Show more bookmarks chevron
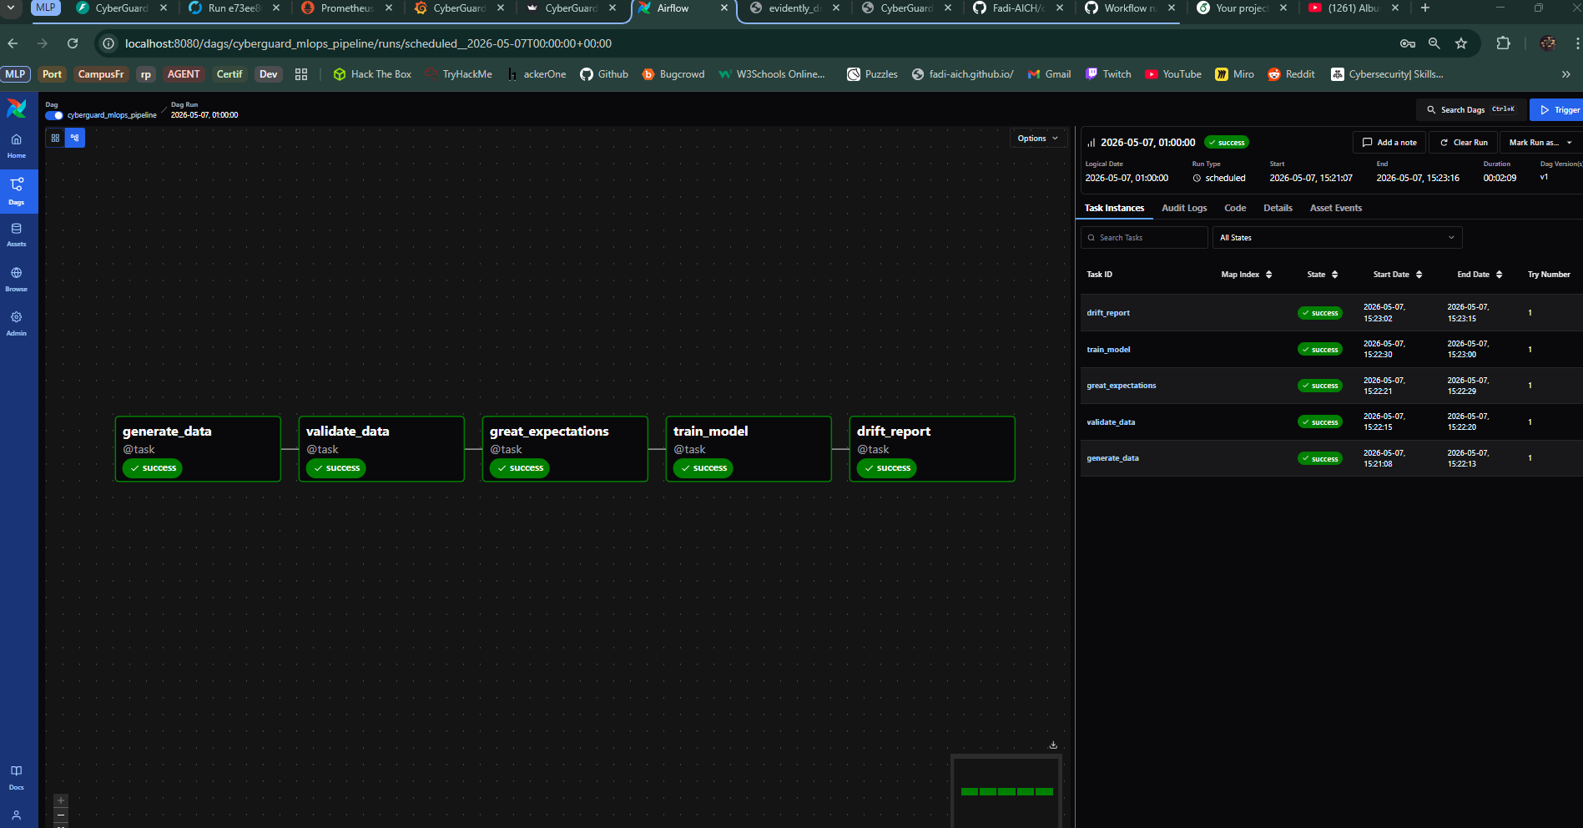The height and width of the screenshot is (828, 1583). (1566, 74)
